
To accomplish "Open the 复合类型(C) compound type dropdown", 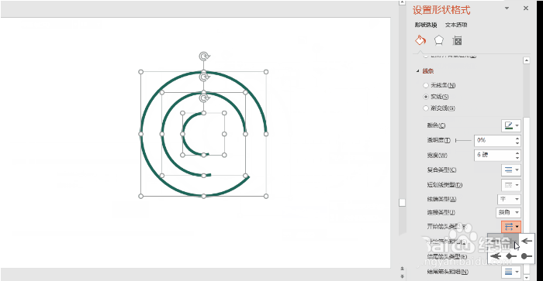I will (x=511, y=170).
